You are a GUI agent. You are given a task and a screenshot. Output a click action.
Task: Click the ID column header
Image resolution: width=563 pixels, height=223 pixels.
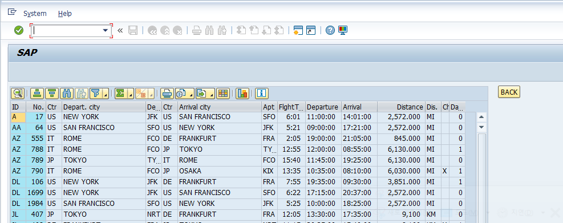point(18,107)
